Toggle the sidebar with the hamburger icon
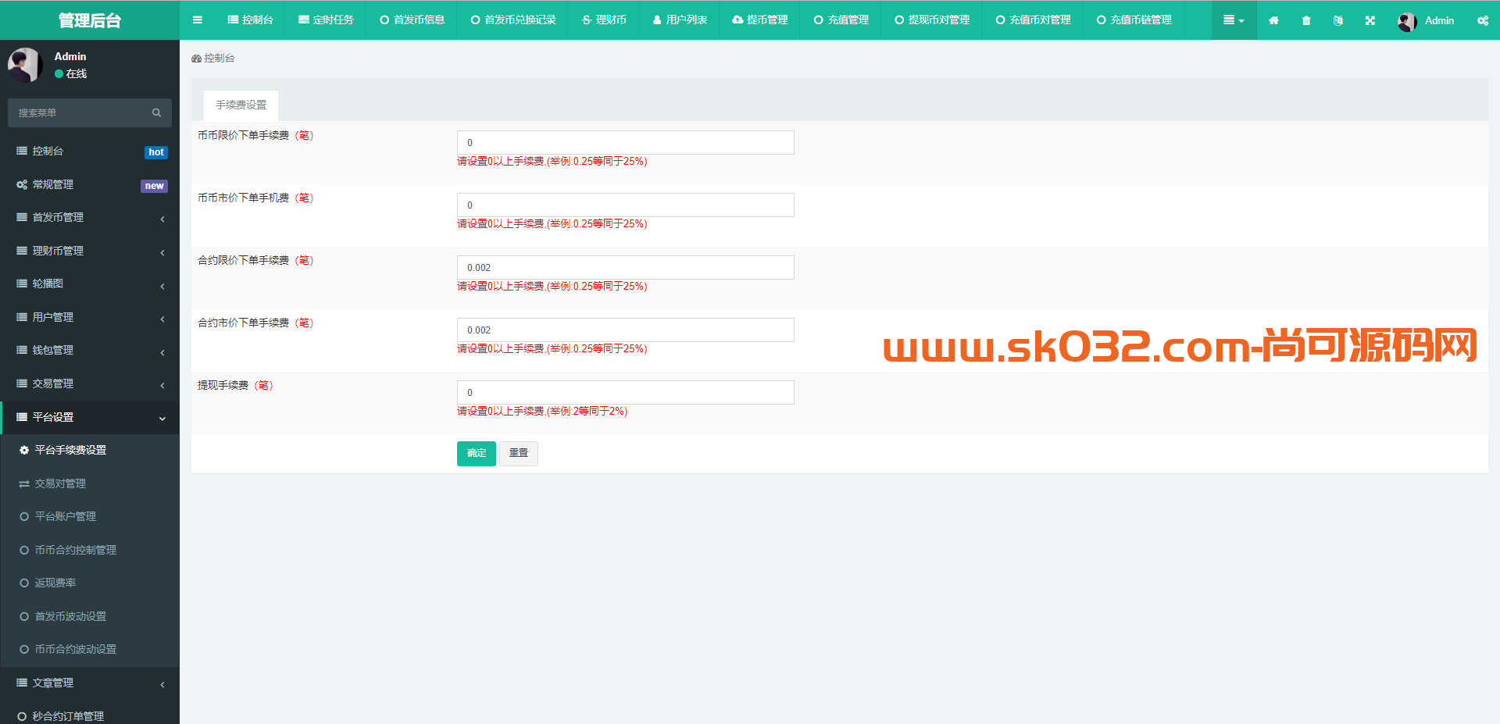Image resolution: width=1500 pixels, height=724 pixels. point(198,20)
